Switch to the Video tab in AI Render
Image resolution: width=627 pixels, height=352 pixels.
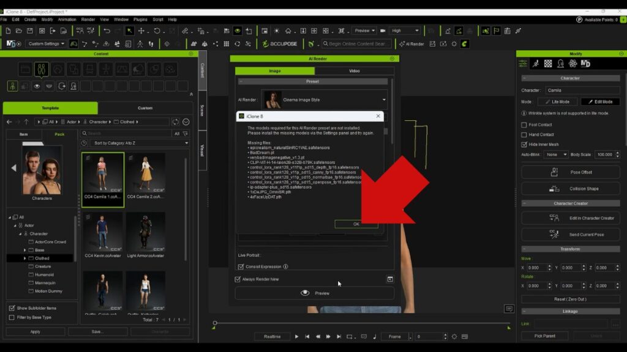pos(355,71)
